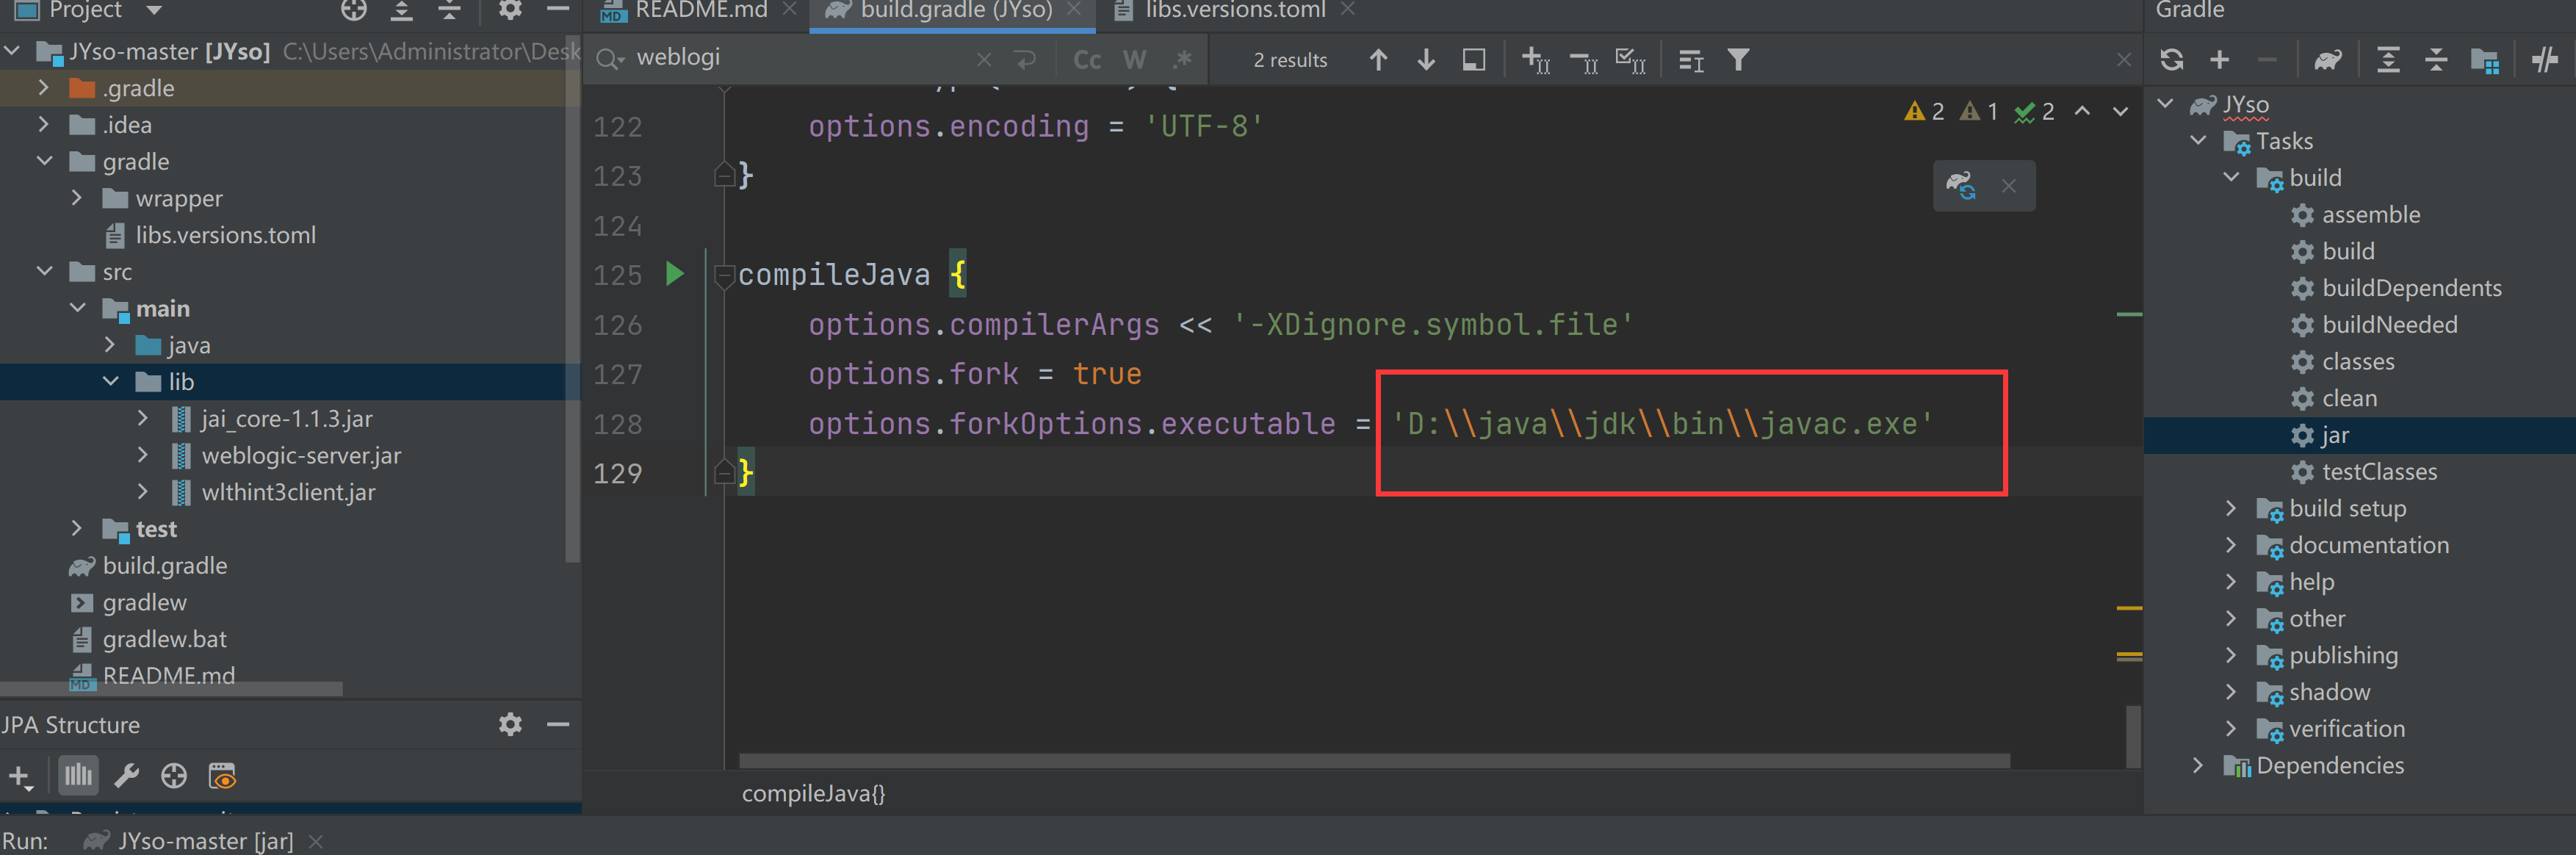
Task: Open JPA Structure settings gear
Action: point(510,724)
